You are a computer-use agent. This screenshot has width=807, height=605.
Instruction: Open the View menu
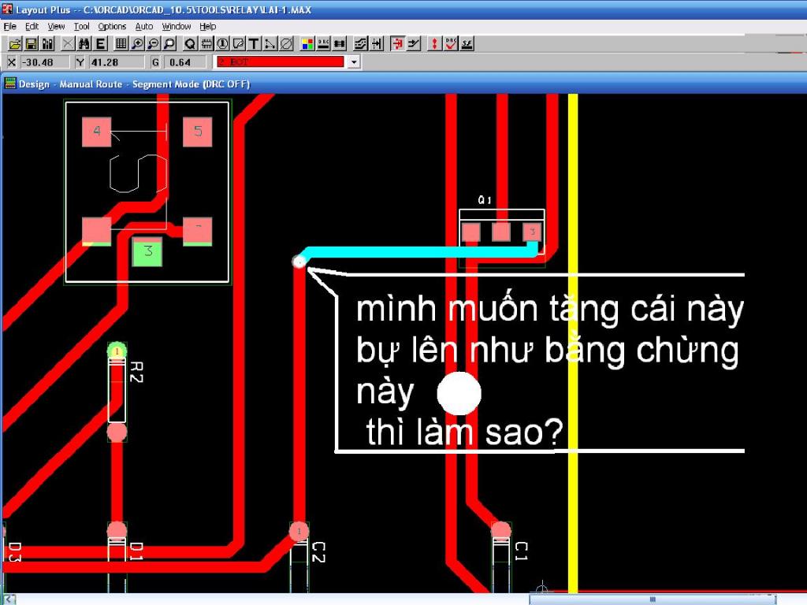[56, 26]
